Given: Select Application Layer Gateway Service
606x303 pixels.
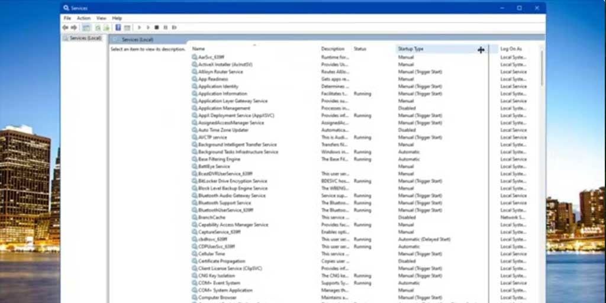Looking at the screenshot, I should 233,101.
